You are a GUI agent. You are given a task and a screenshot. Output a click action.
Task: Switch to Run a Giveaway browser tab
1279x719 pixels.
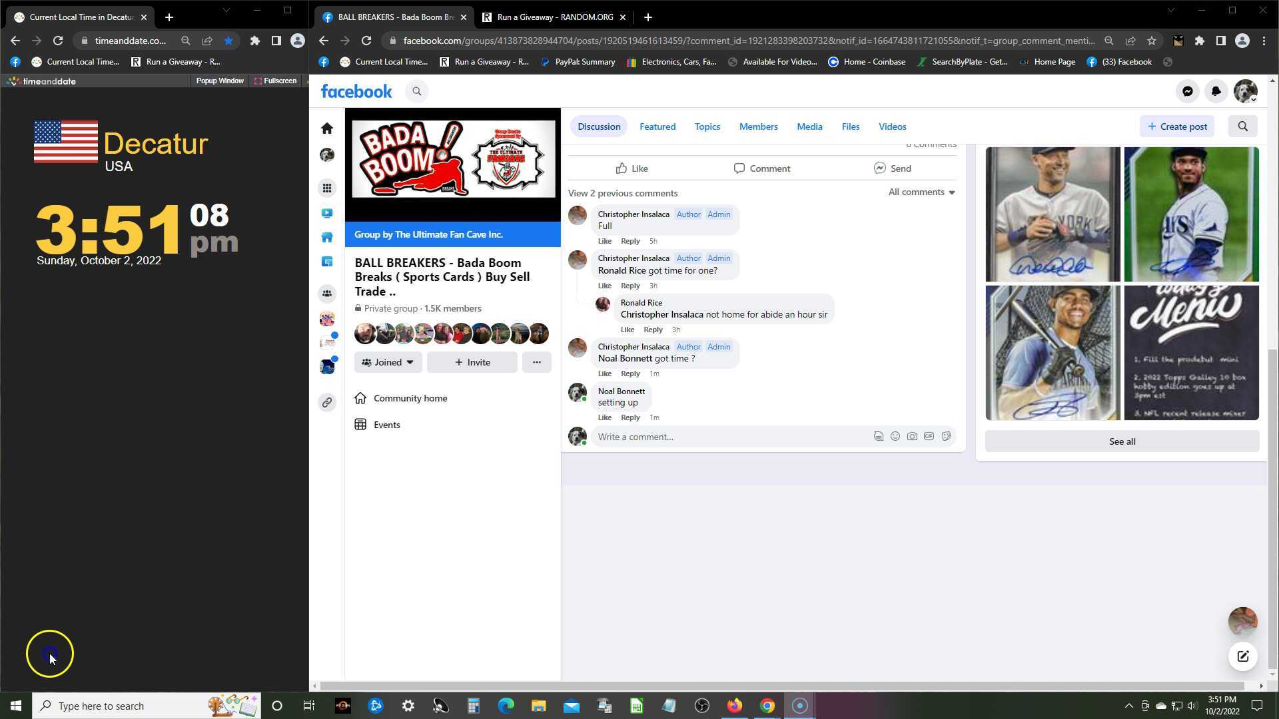click(554, 17)
